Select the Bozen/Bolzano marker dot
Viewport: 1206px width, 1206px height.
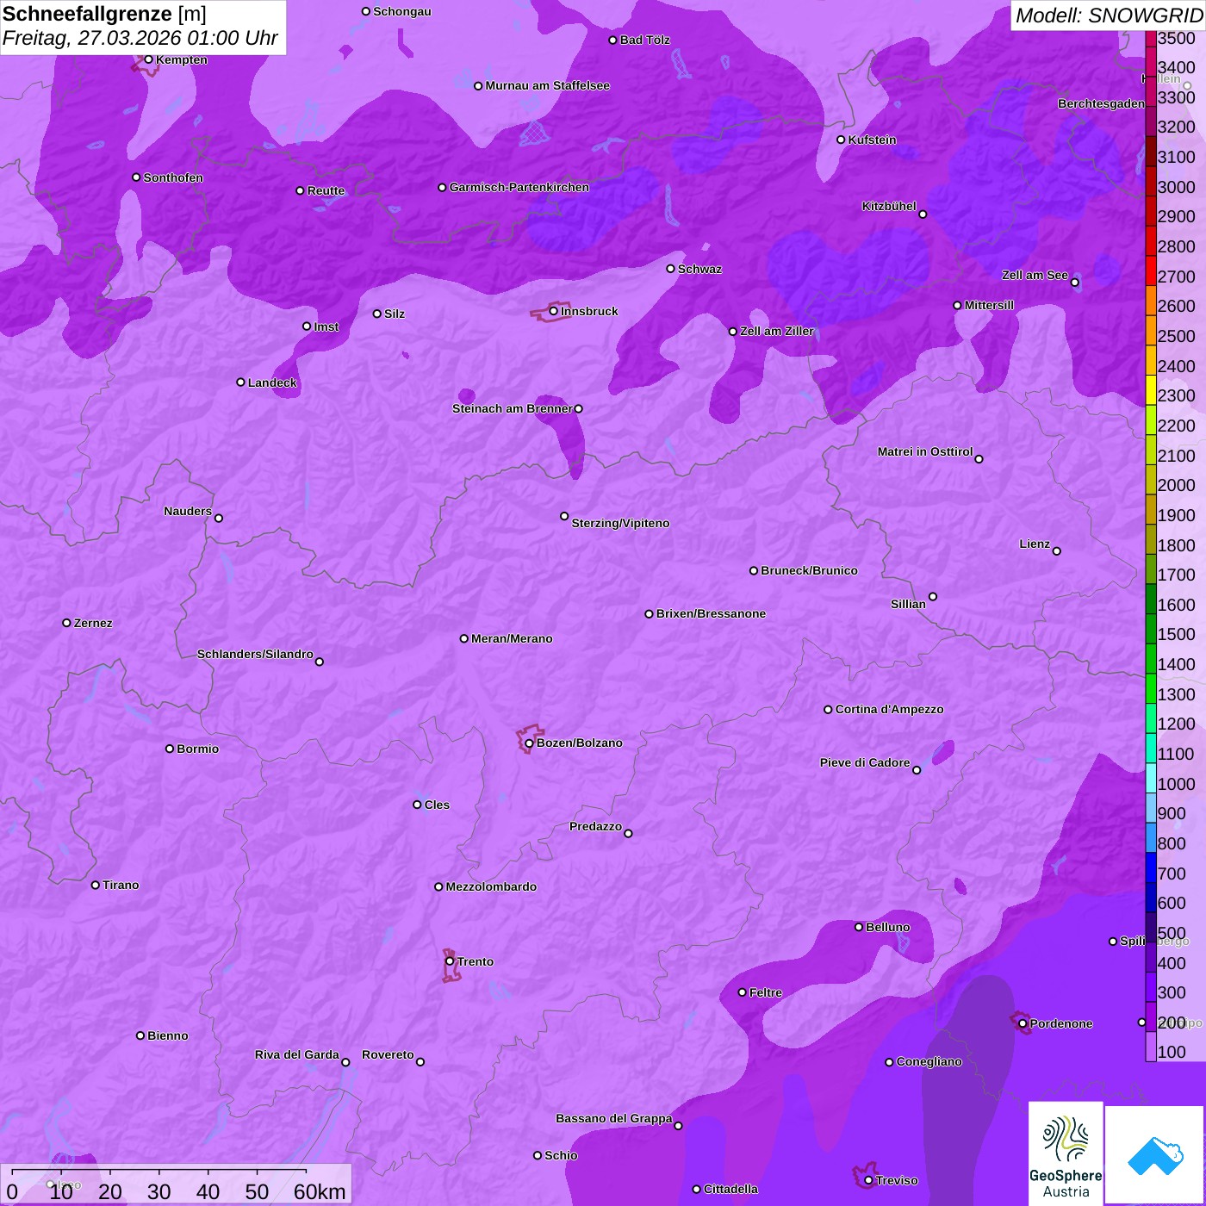point(529,743)
